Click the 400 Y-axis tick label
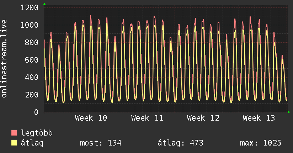Viewport: 293px width, 153px height. tap(32, 77)
